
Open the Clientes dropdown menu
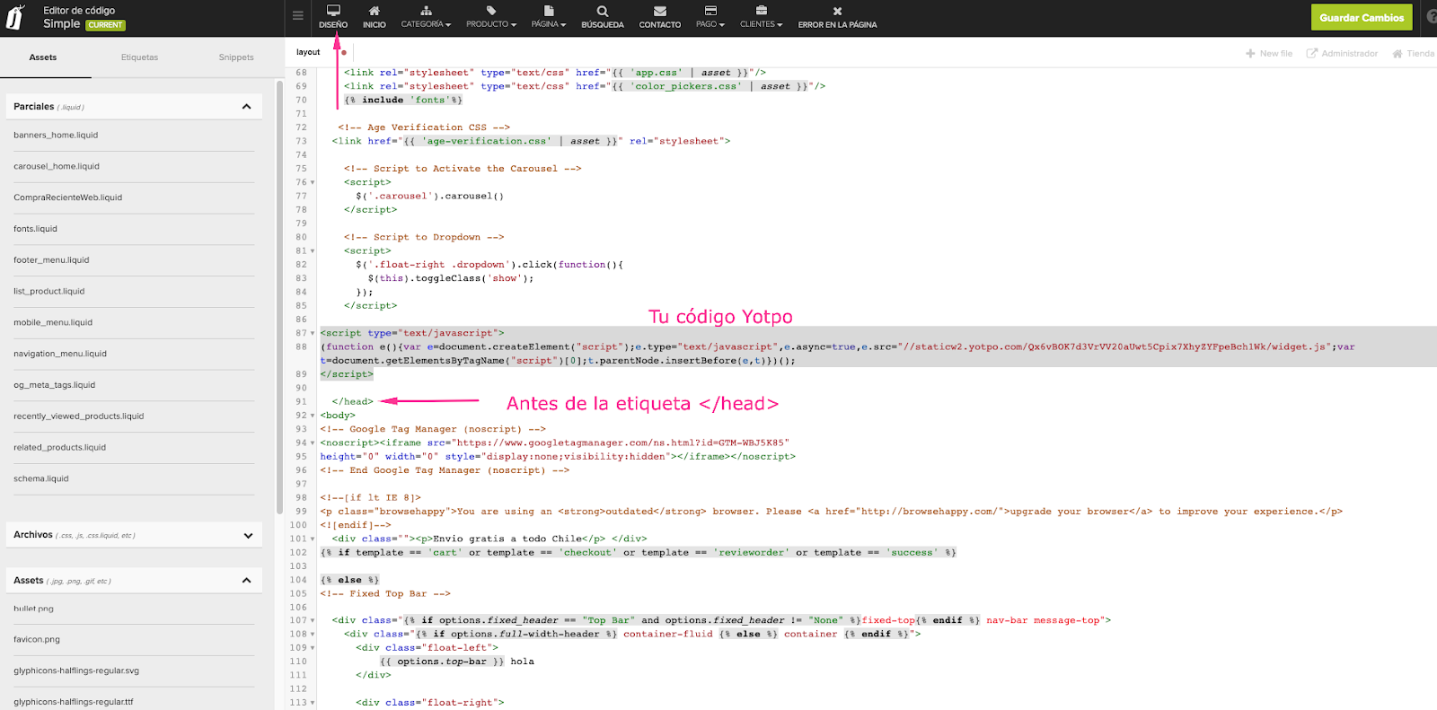click(x=762, y=24)
